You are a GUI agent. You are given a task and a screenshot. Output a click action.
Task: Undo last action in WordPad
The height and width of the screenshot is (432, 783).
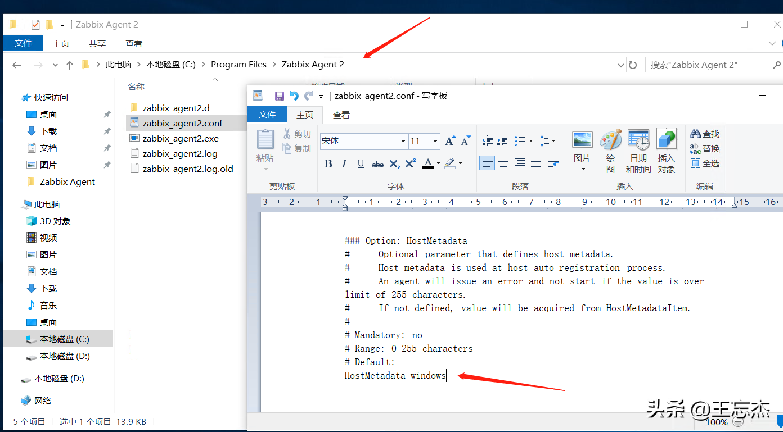(x=294, y=96)
